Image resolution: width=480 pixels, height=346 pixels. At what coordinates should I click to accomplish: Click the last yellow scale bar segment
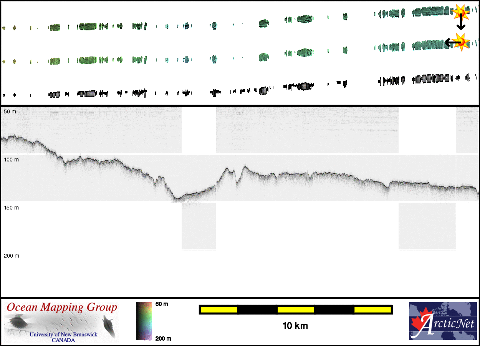pyautogui.click(x=372, y=309)
